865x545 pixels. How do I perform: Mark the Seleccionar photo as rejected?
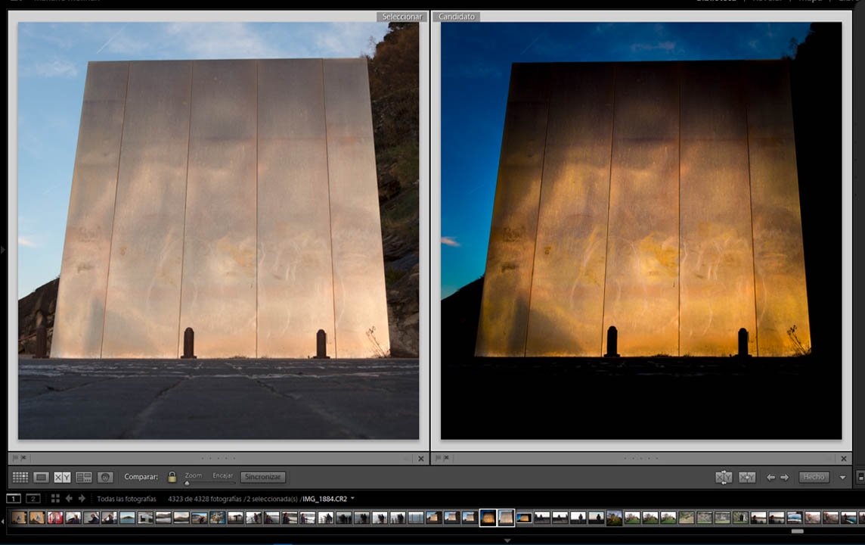click(23, 458)
